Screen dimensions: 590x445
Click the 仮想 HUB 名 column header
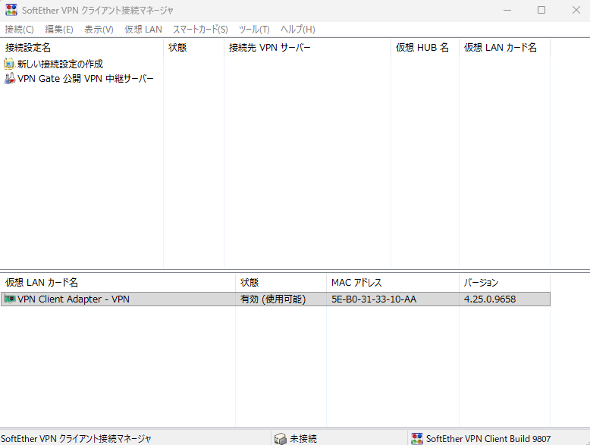422,48
